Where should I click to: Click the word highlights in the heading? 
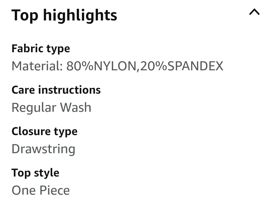point(80,16)
